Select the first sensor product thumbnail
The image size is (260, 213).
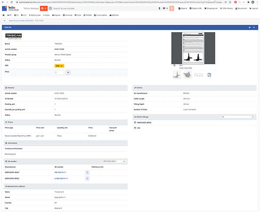pos(177,75)
